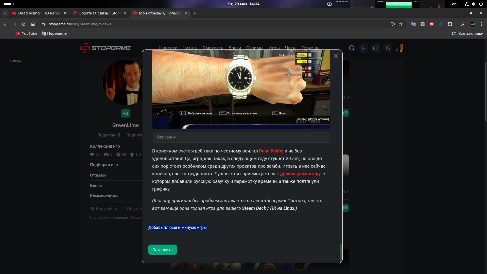The image size is (487, 274).
Task: Open Отзывы section in sidebar
Action: coord(98,175)
